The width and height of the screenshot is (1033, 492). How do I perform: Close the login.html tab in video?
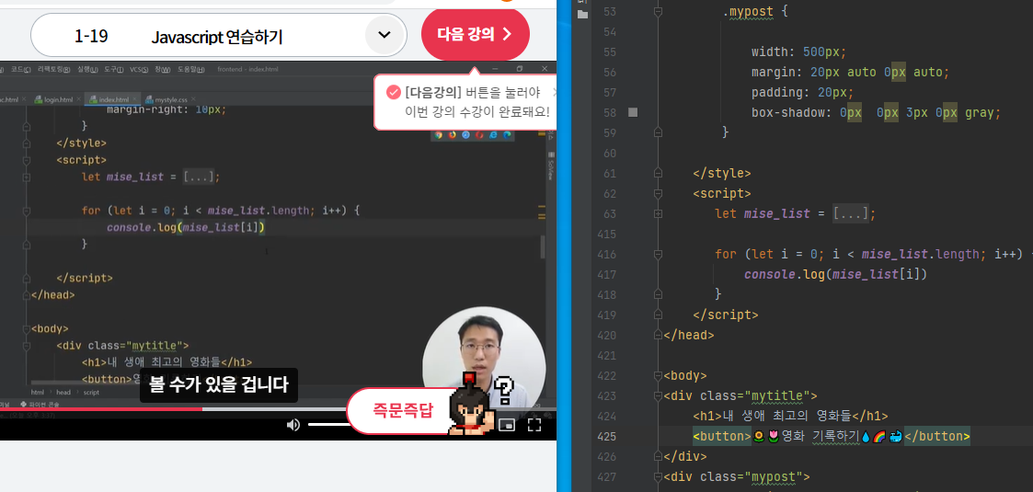pyautogui.click(x=79, y=98)
